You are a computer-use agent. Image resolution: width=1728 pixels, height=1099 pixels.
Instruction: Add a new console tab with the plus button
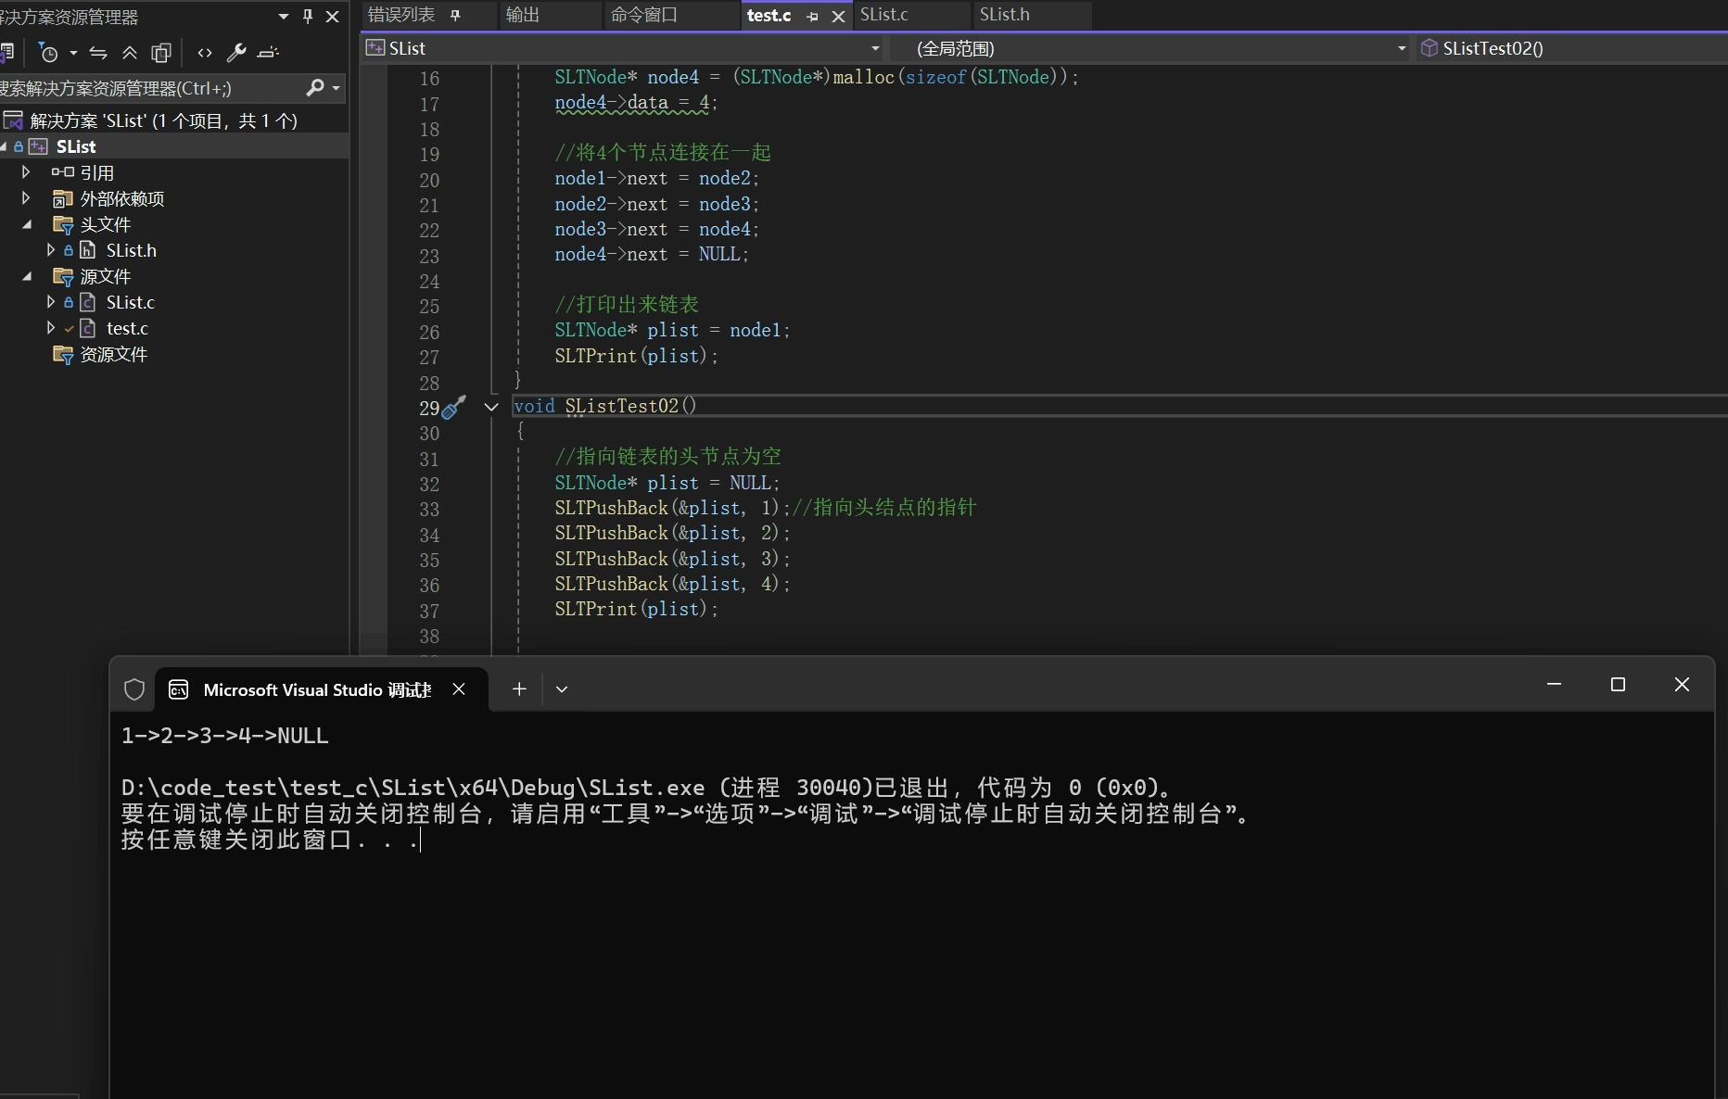coord(519,688)
